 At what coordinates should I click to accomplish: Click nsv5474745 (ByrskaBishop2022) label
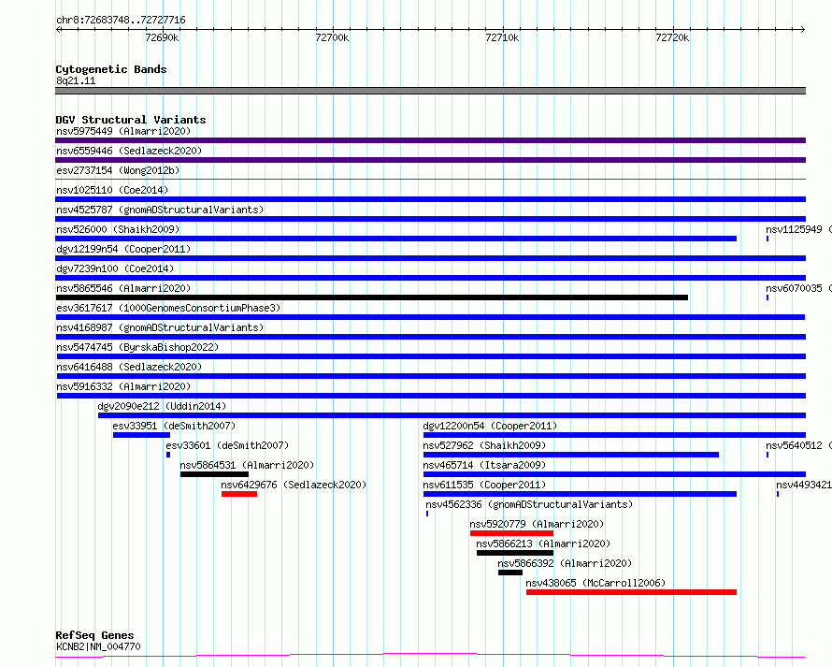pos(137,347)
